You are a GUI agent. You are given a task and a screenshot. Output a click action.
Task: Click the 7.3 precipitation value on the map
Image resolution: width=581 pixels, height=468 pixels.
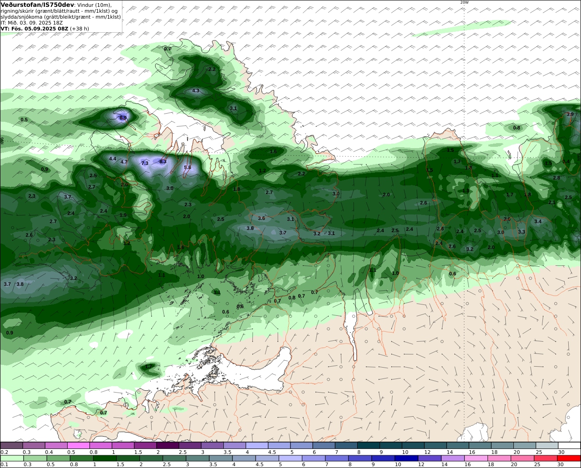(145, 163)
